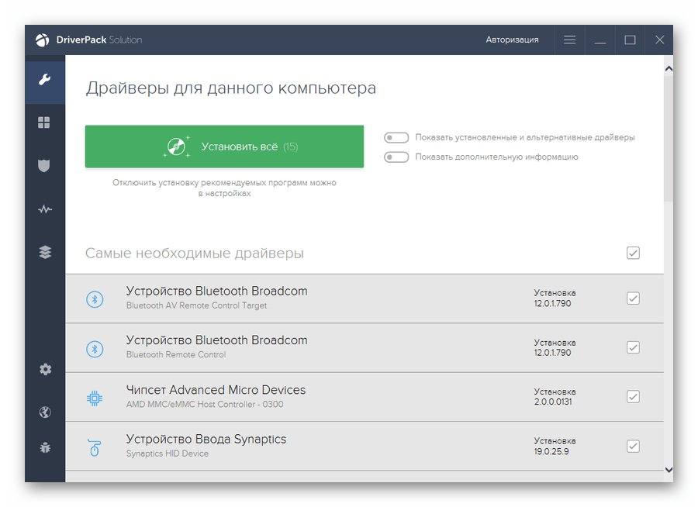Expand the AMD MMC/eMMC Host Controller row
The width and height of the screenshot is (698, 507).
310,397
